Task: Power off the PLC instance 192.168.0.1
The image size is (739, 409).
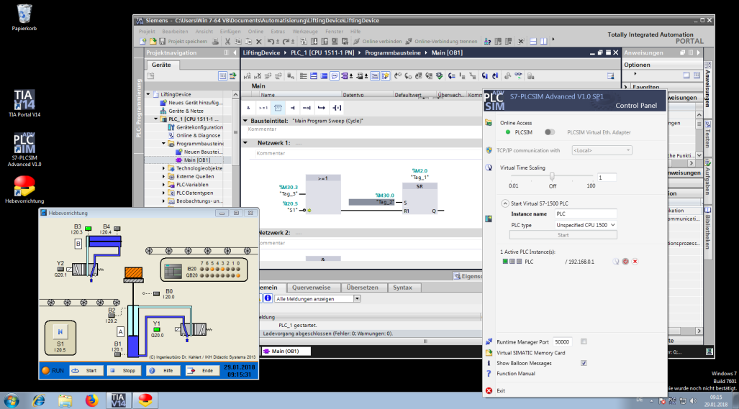Action: point(625,261)
